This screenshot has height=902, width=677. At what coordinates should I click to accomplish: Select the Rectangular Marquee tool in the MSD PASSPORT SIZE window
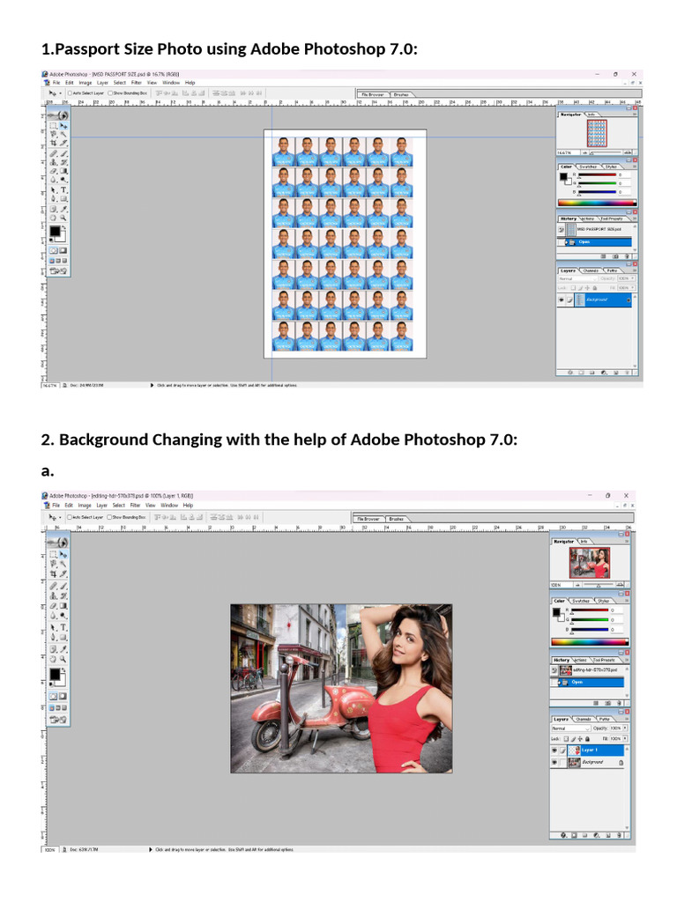pos(53,125)
